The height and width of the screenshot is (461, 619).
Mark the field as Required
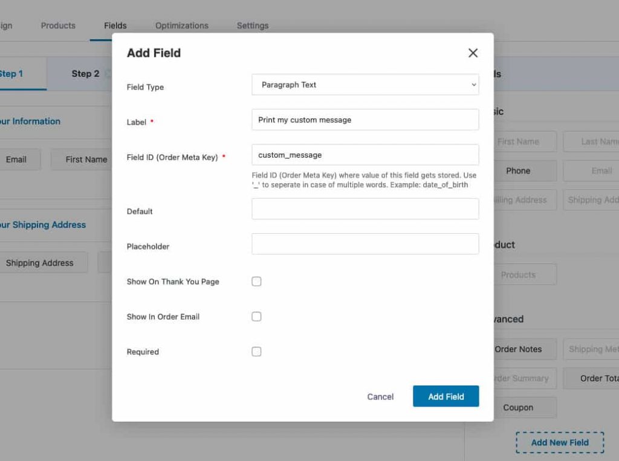click(x=256, y=352)
